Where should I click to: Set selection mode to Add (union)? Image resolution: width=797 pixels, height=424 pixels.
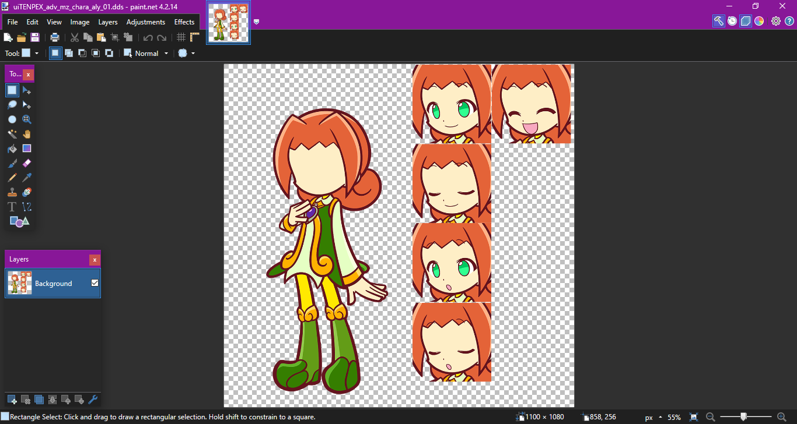[69, 53]
